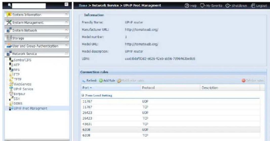270x141 pixels.
Task: Click the Bonjour icon
Action: [x=11, y=94]
